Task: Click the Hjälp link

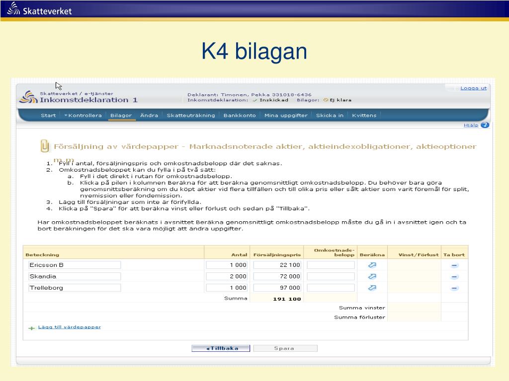Action: 471,125
